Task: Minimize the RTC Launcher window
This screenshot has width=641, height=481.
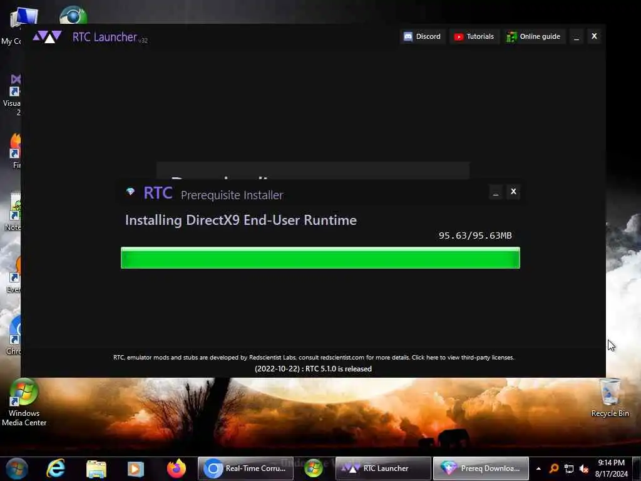Action: pos(577,37)
